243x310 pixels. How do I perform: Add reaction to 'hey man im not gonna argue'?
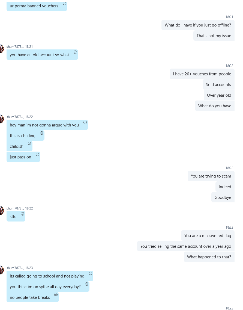85,122
